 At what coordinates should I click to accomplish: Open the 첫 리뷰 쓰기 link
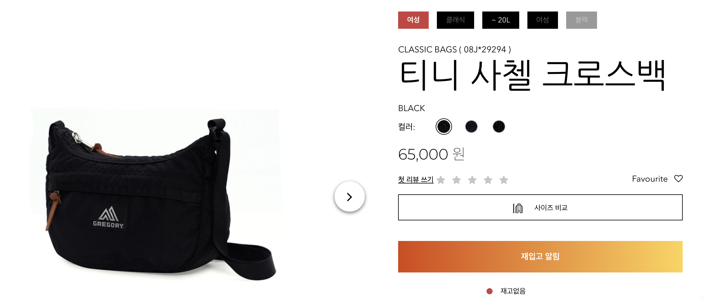[x=416, y=180]
